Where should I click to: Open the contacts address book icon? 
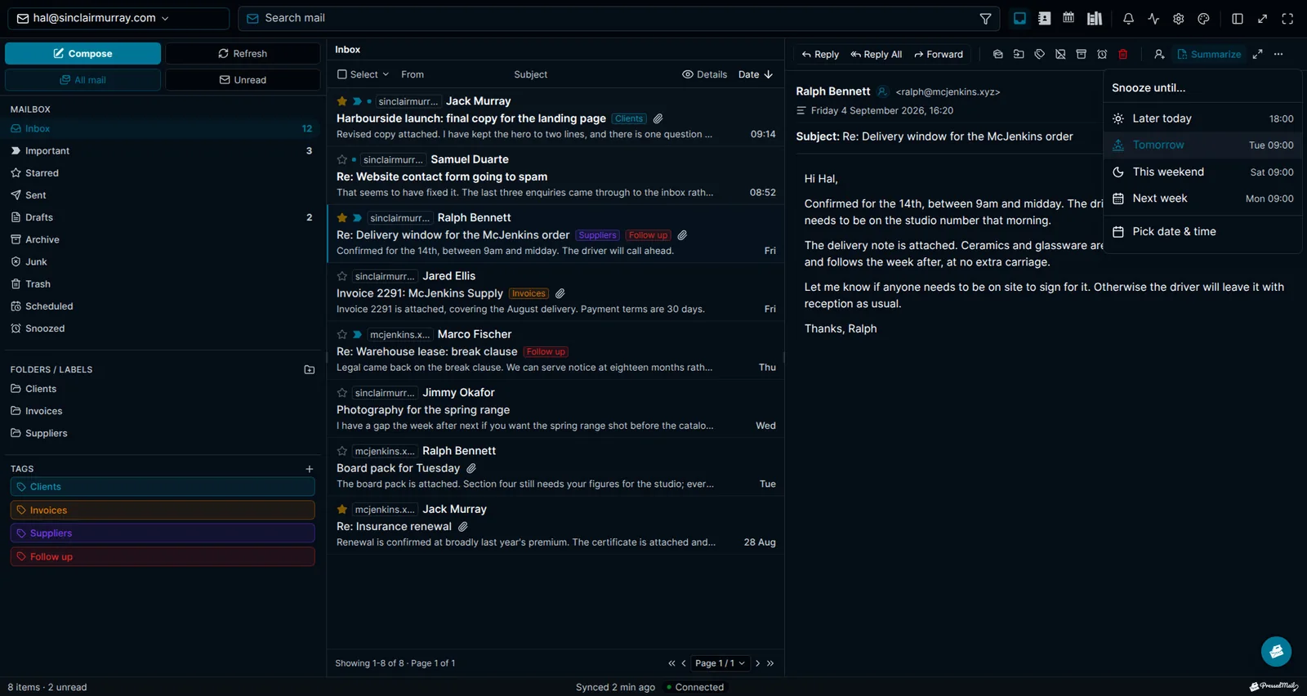1044,18
